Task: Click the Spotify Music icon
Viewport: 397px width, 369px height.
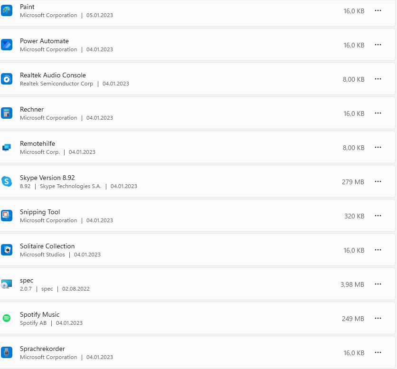Action: click(x=7, y=318)
